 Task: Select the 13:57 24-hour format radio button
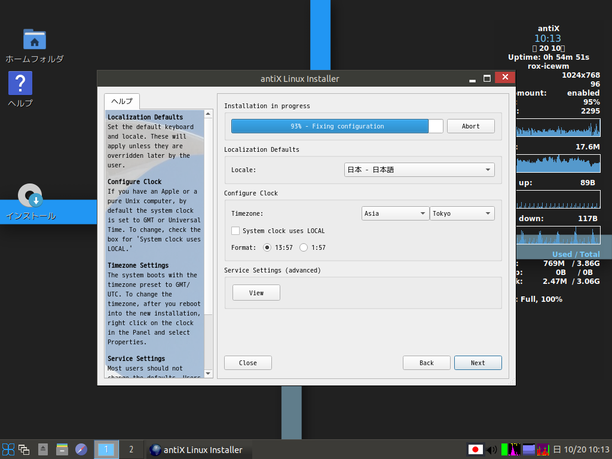[x=267, y=247]
